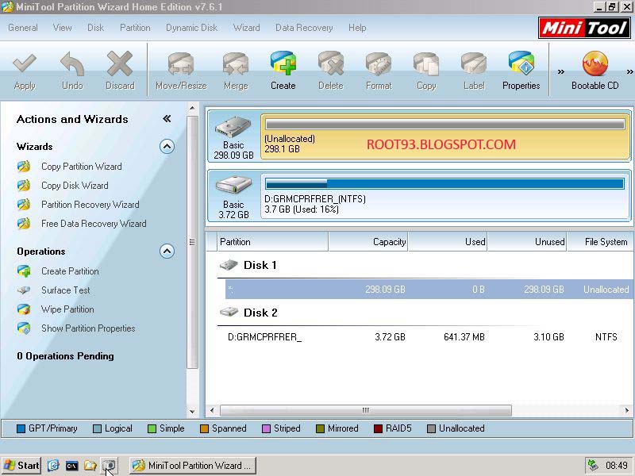Viewport: 635px width, 476px height.
Task: Click the Copy Disk Wizard icon
Action: point(24,186)
